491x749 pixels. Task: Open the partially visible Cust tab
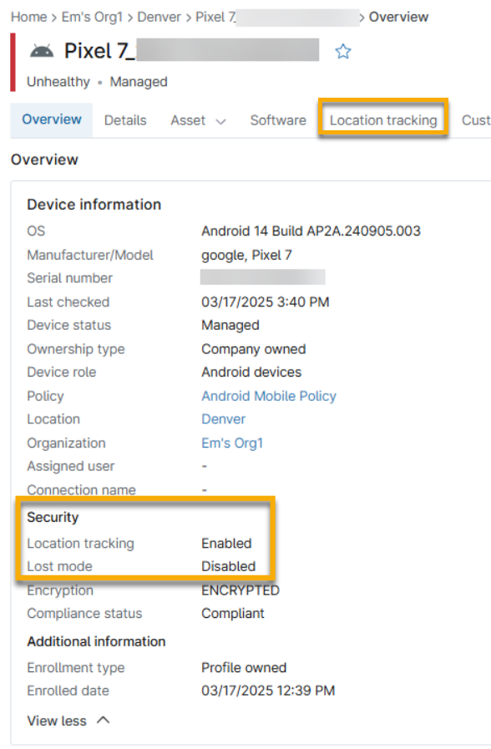pos(476,120)
